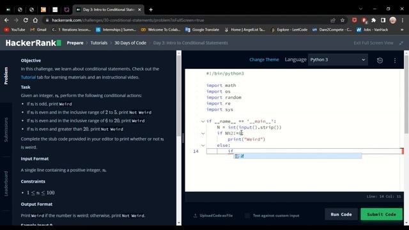Select the Day 3 Intro to Conditional tab
The height and width of the screenshot is (230, 409).
click(108, 10)
